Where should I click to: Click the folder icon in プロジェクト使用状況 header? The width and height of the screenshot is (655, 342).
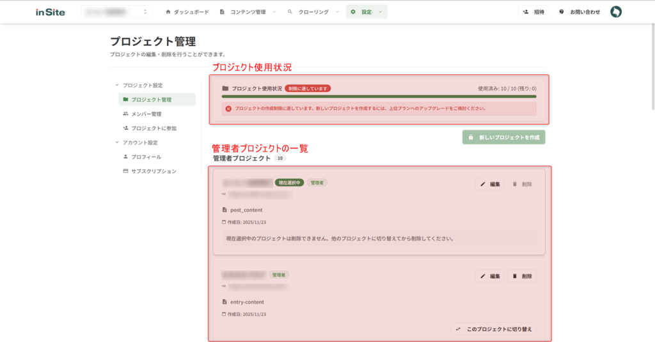point(225,88)
